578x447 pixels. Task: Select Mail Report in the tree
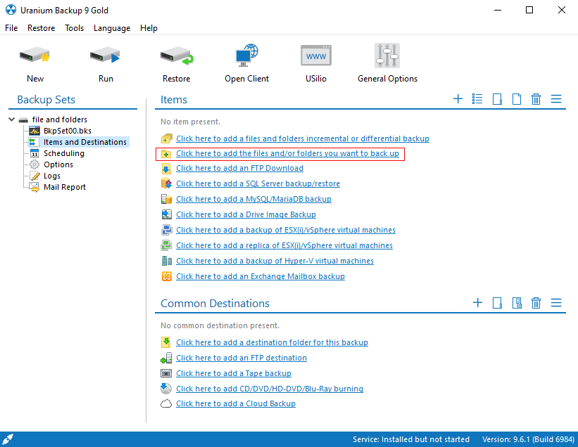[64, 187]
